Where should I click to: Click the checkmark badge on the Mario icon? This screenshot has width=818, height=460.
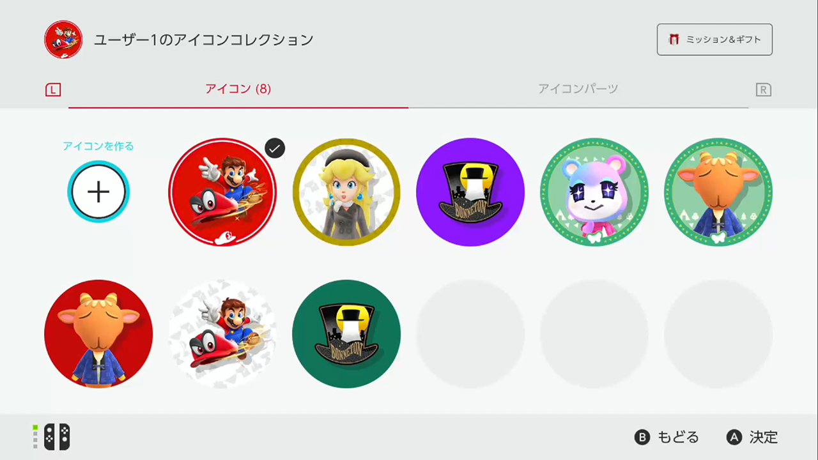pos(275,148)
